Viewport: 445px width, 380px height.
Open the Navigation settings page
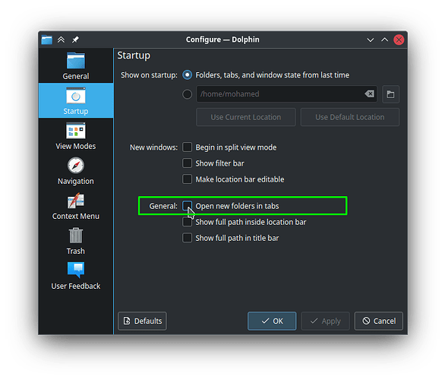(76, 171)
